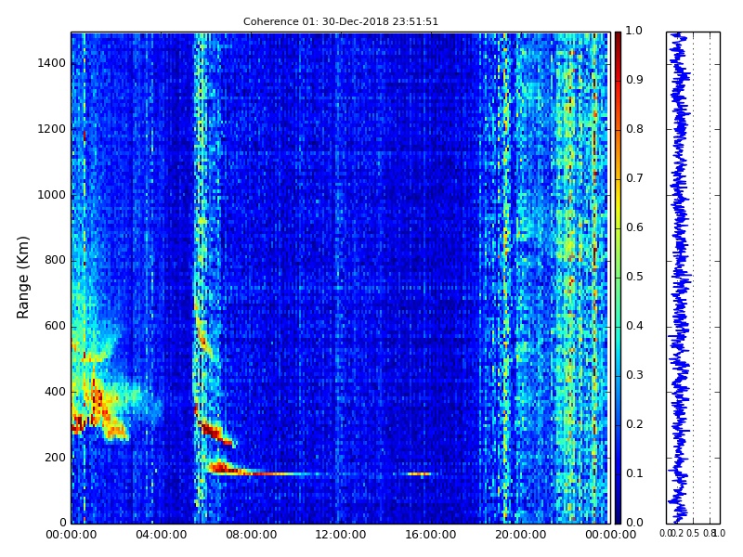Click the colorbar 0.2 value label
The image size is (743, 557).
point(634,424)
